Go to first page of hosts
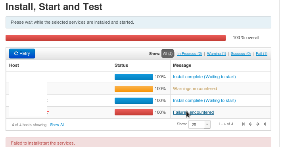 click(244, 124)
